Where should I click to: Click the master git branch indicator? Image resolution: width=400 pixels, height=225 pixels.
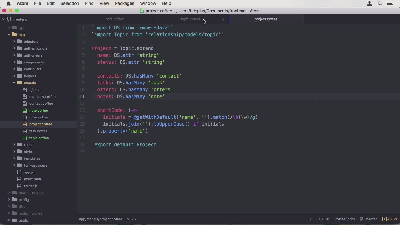(369, 219)
